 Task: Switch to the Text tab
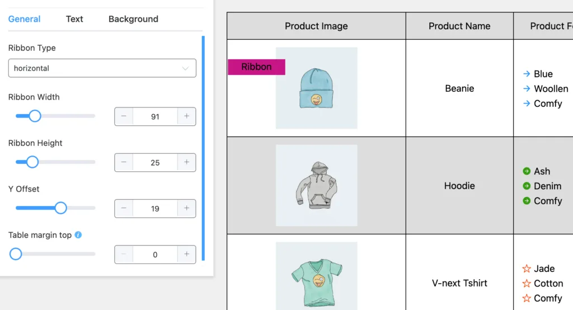coord(74,19)
